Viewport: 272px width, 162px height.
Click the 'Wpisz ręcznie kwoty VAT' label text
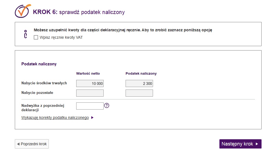tap(61, 37)
